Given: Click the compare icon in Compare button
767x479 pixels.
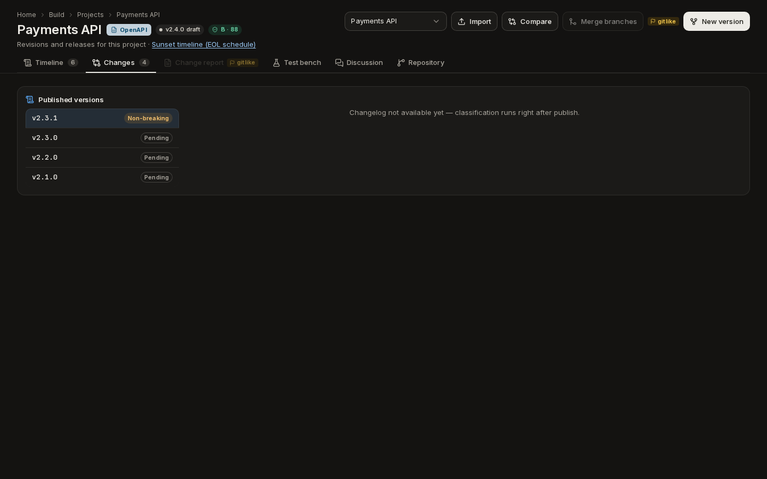Looking at the screenshot, I should [512, 22].
